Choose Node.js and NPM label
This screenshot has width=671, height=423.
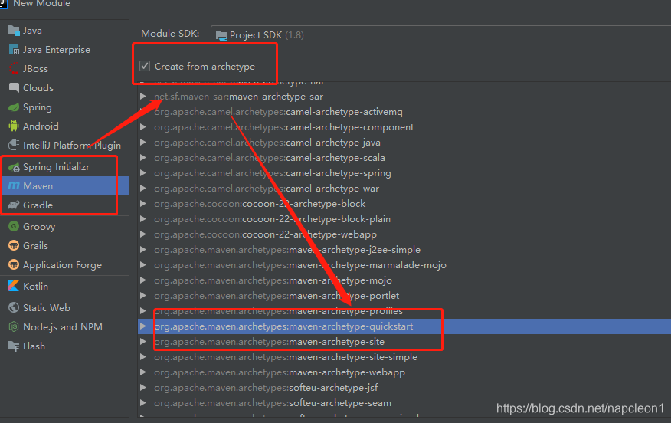pyautogui.click(x=63, y=326)
